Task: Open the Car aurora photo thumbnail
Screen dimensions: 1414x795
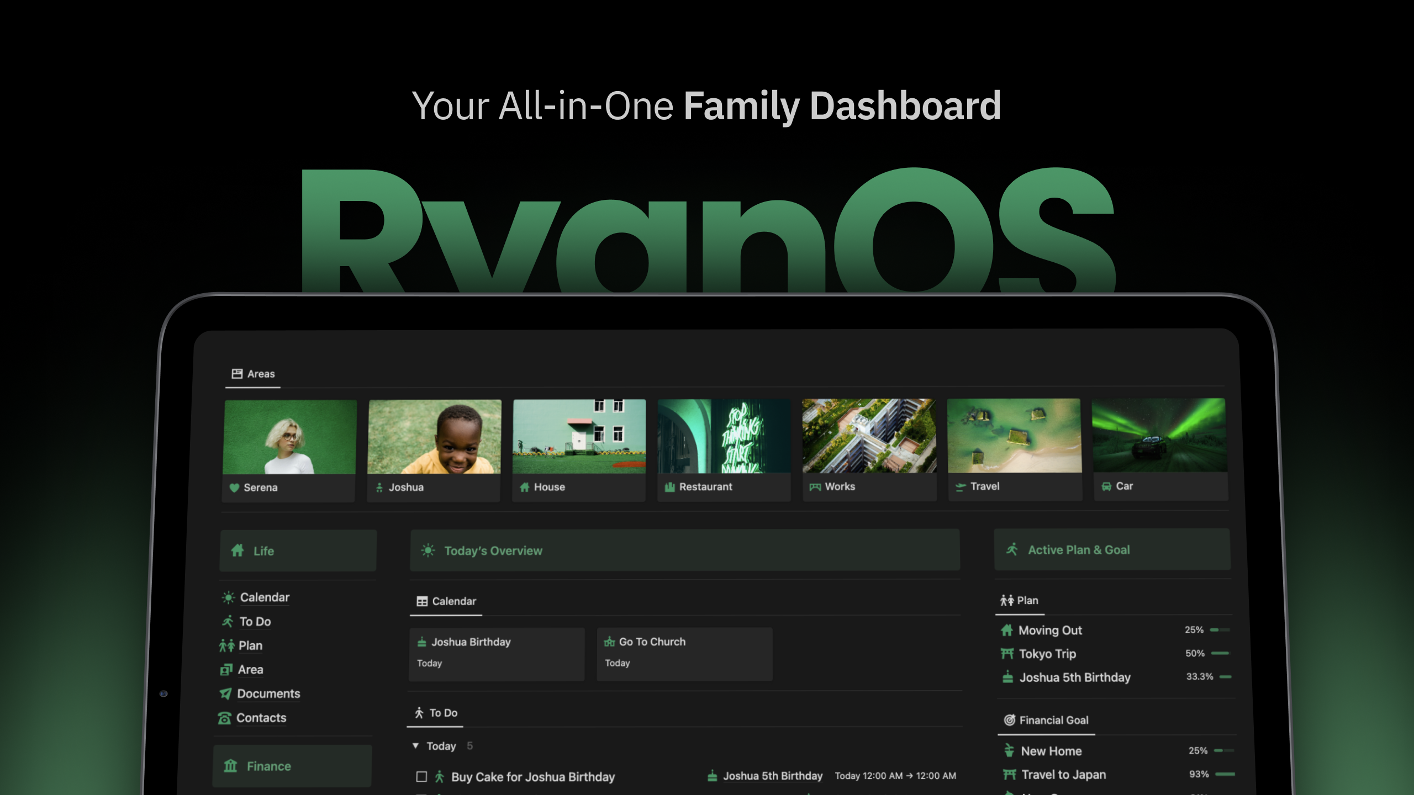Action: [1159, 435]
